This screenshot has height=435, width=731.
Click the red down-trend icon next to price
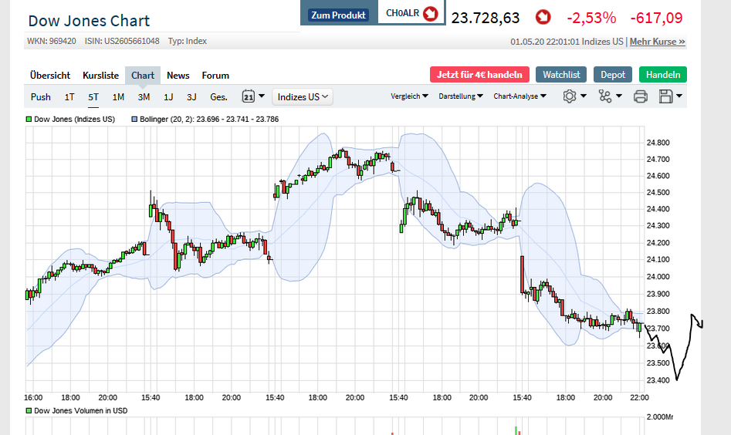click(x=543, y=17)
